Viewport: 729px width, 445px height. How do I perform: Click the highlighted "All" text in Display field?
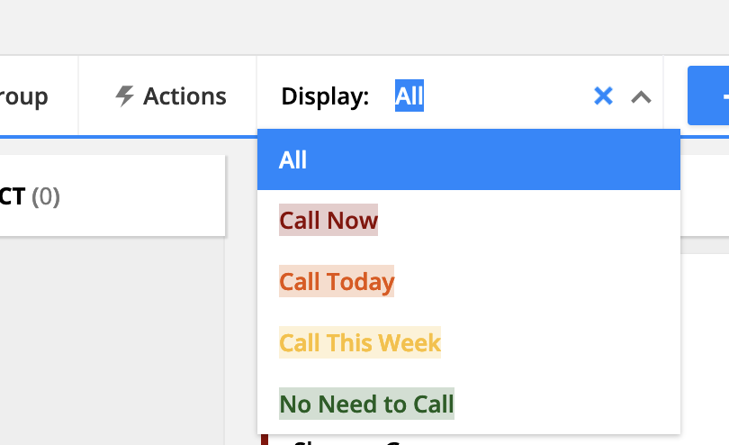coord(409,96)
